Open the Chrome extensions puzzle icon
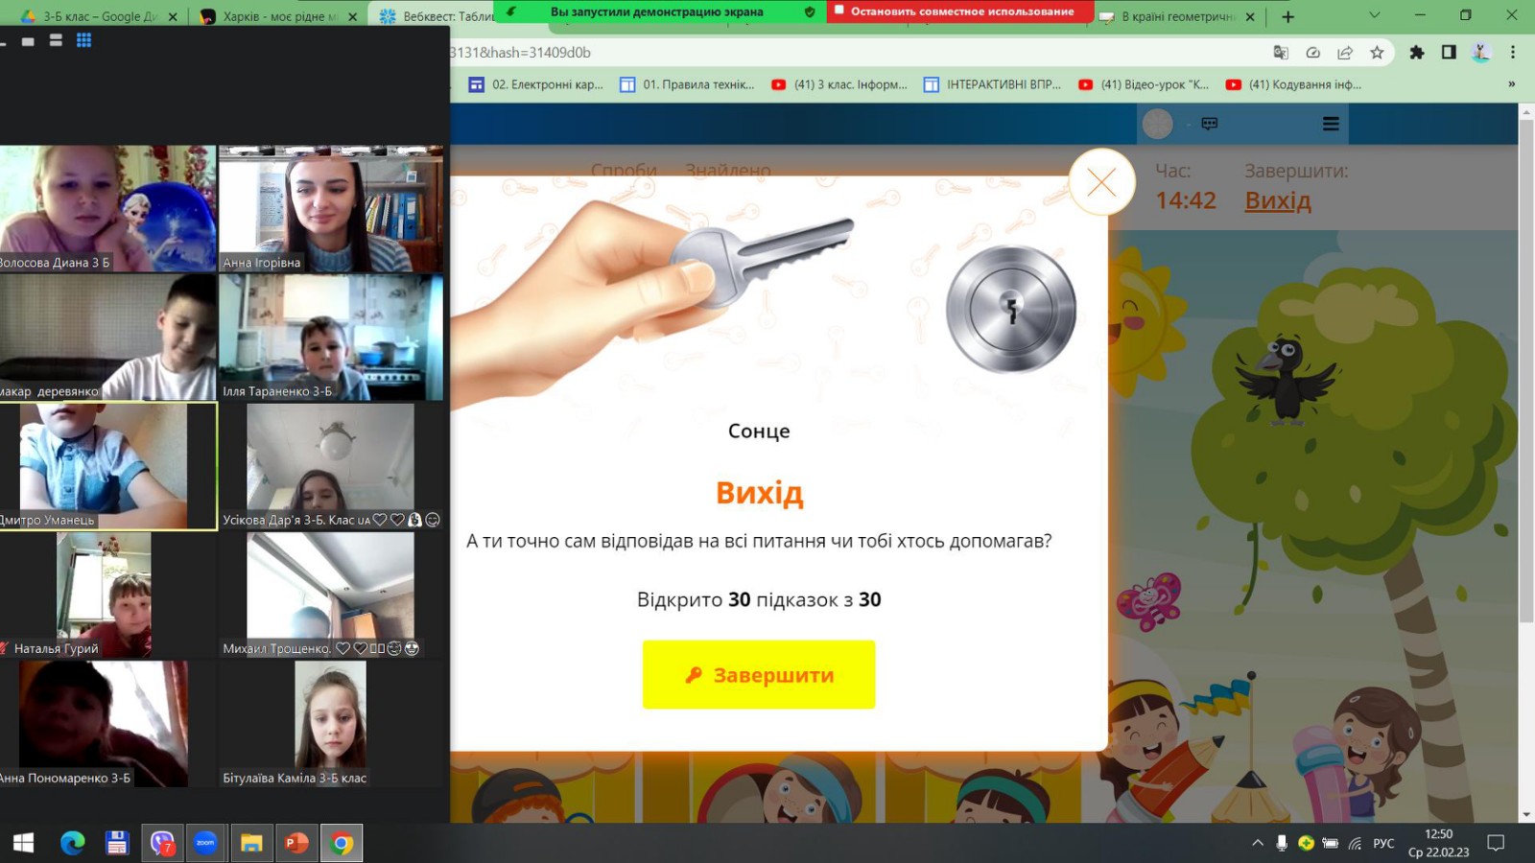The image size is (1535, 863). point(1416,53)
